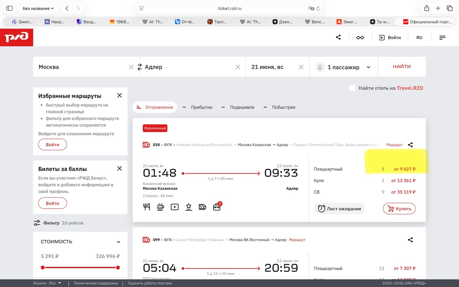Open the RZD hamburger menu

click(443, 38)
